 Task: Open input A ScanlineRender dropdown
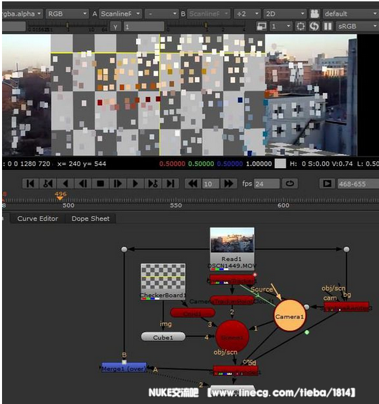[x=120, y=14]
